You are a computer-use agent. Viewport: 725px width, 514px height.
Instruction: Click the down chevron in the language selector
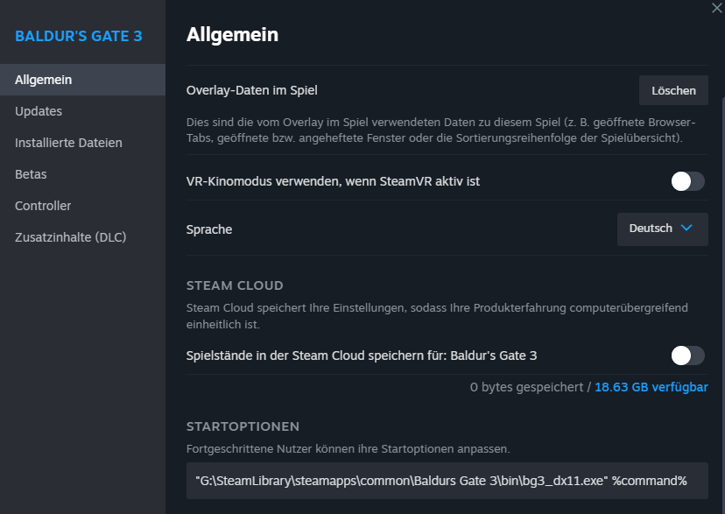[686, 229]
